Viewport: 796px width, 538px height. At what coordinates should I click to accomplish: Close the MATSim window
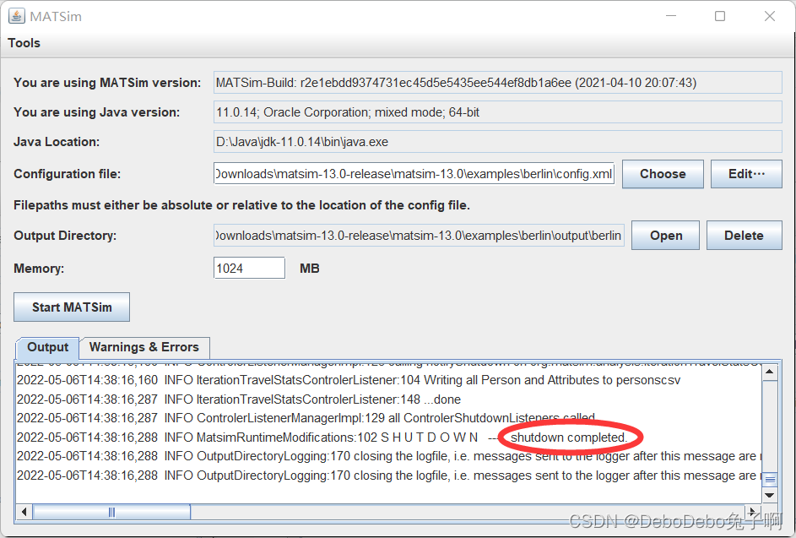pyautogui.click(x=770, y=16)
